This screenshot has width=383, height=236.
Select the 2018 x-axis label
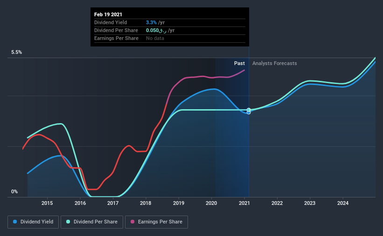tap(146, 203)
